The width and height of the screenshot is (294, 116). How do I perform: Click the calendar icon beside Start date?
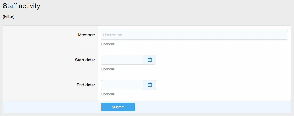click(x=150, y=60)
